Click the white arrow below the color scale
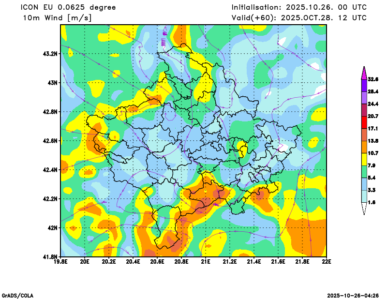Viewport: 387px width, 299px height. click(363, 209)
